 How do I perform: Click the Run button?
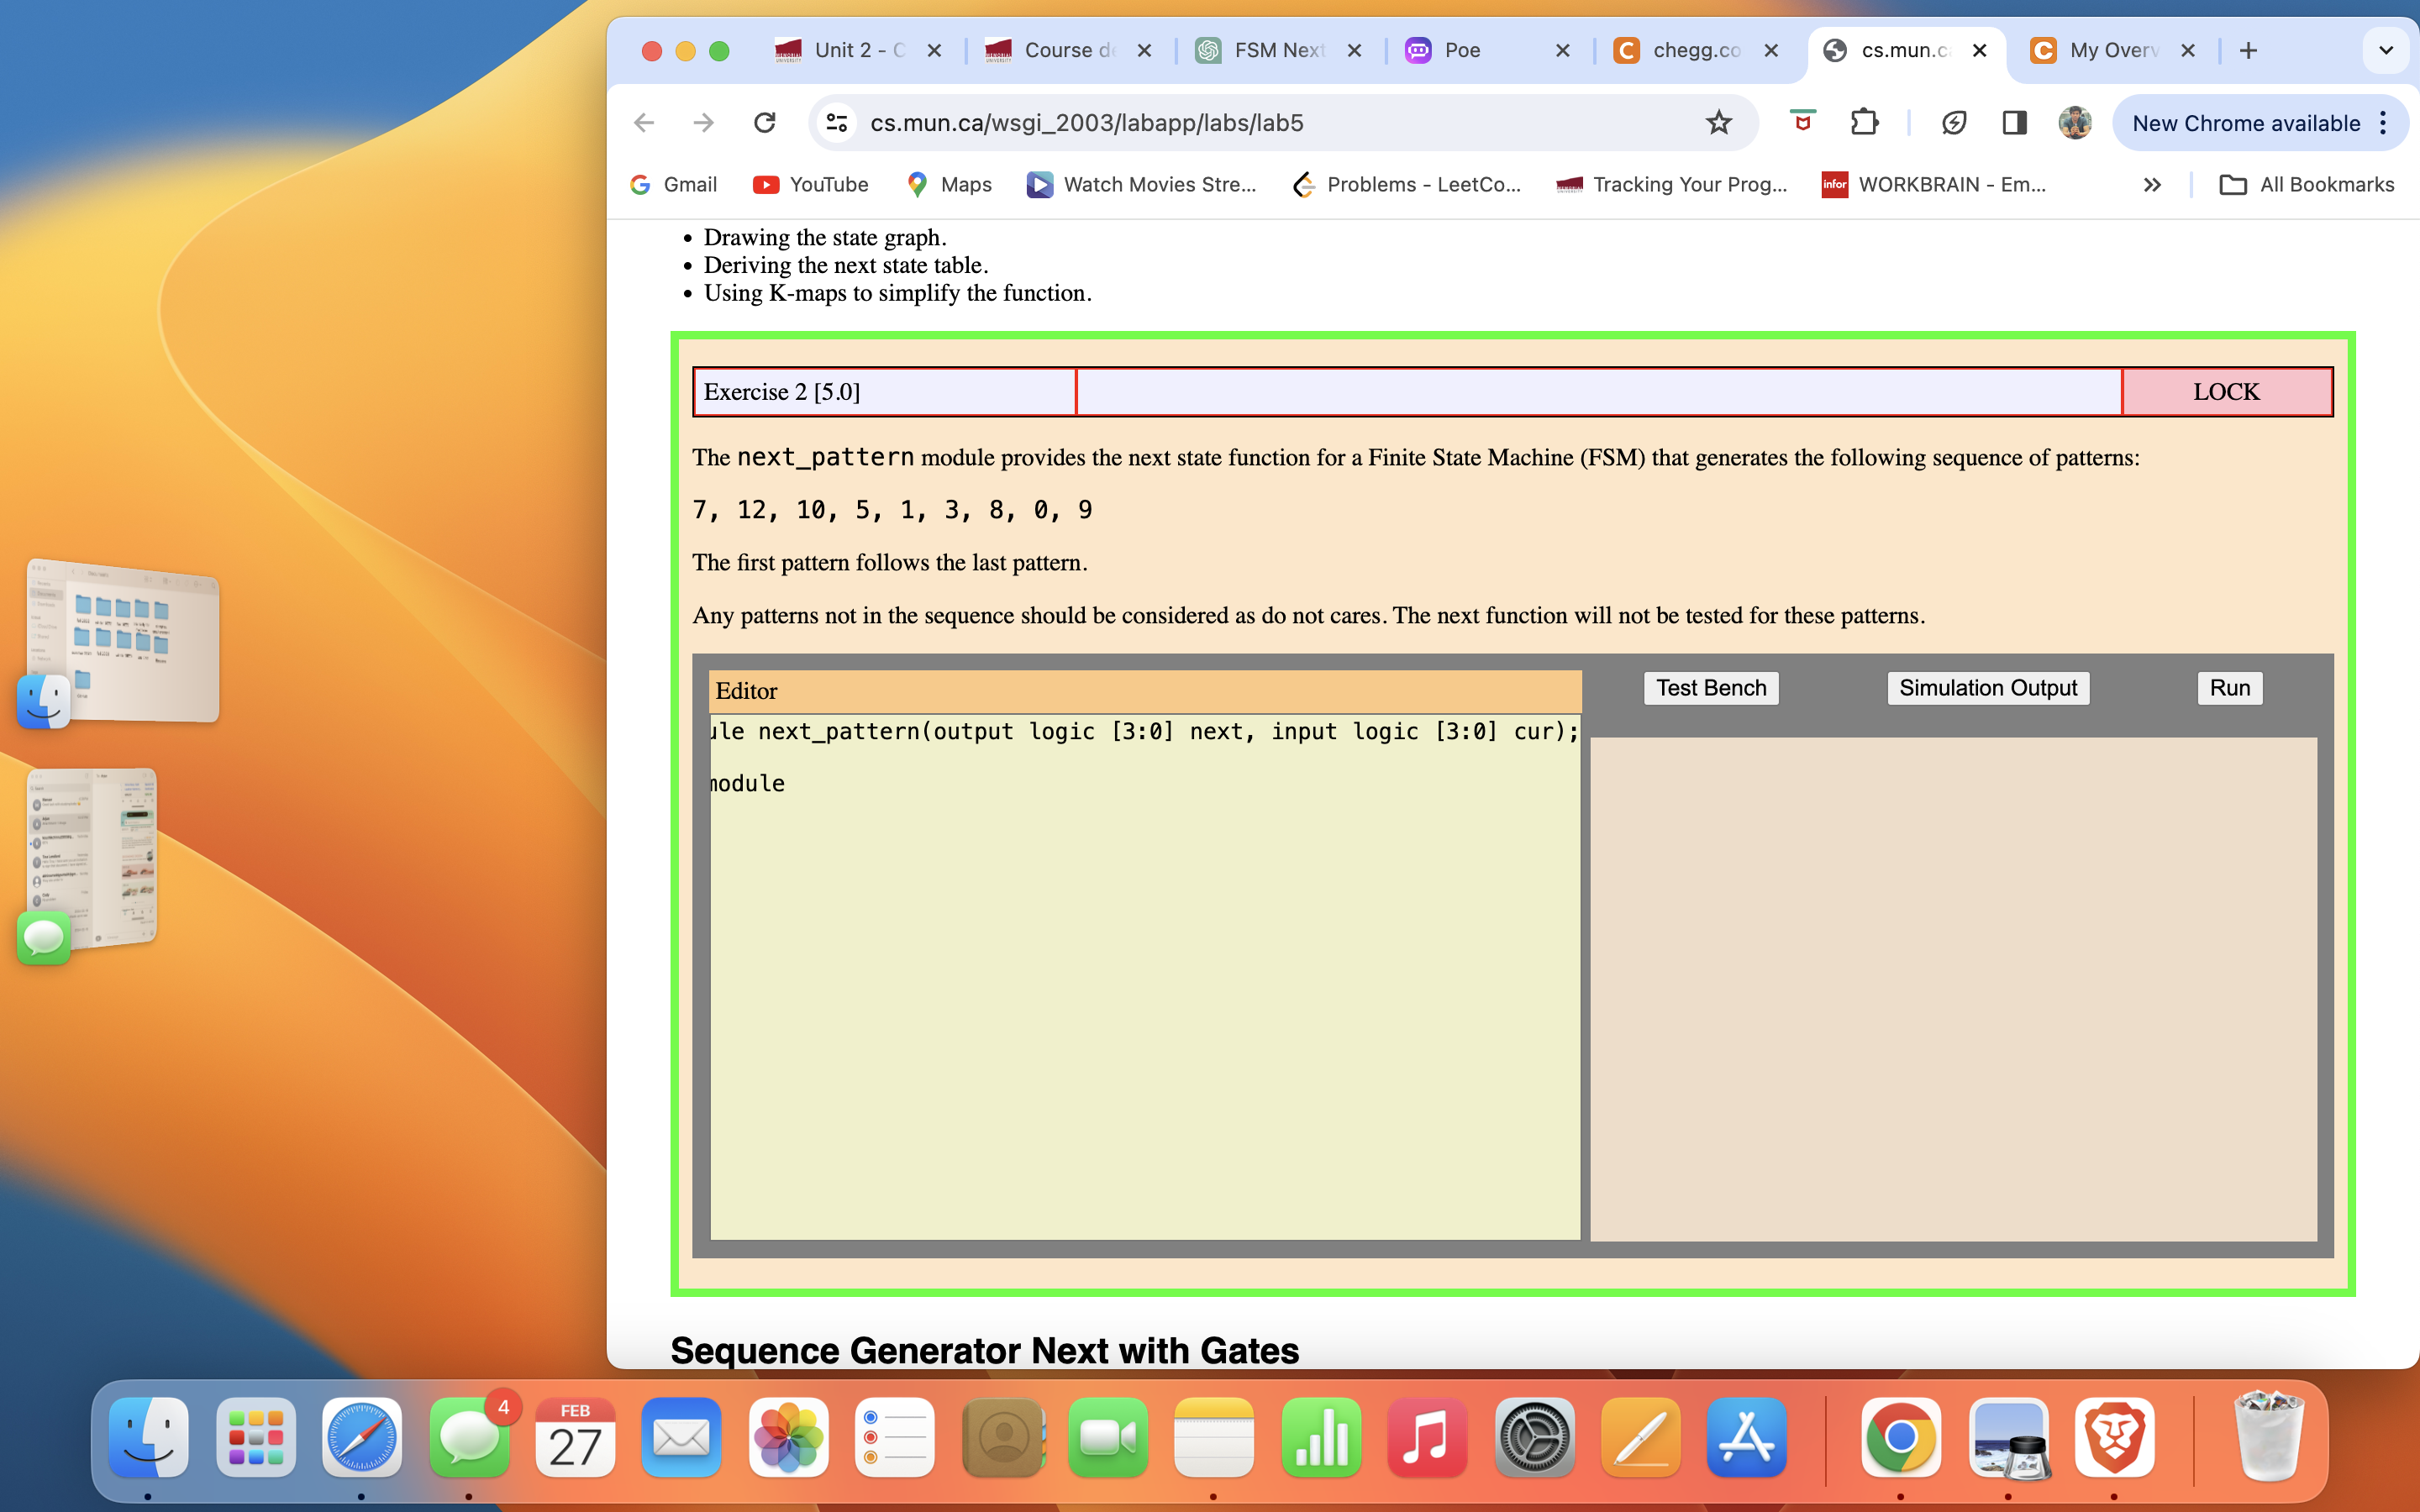click(x=2229, y=688)
